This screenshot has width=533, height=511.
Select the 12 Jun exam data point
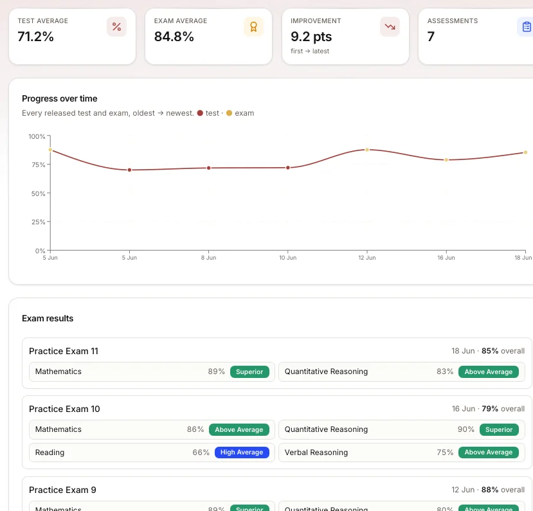tap(367, 150)
